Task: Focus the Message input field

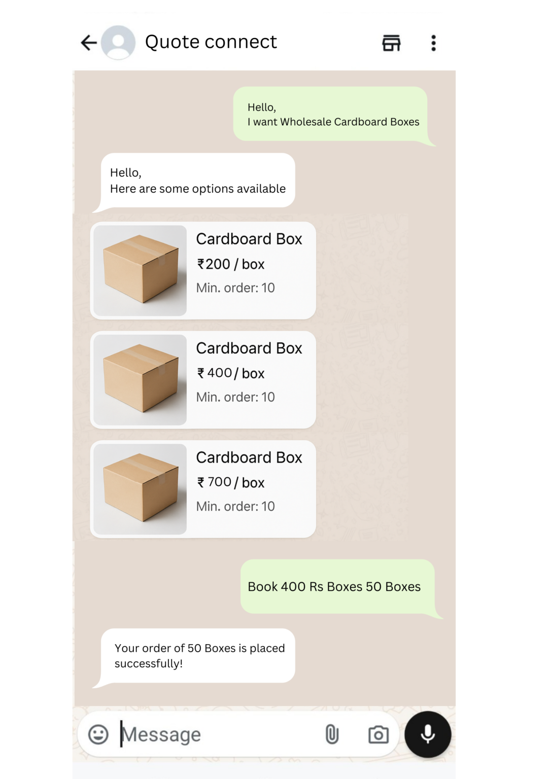Action: click(x=218, y=734)
